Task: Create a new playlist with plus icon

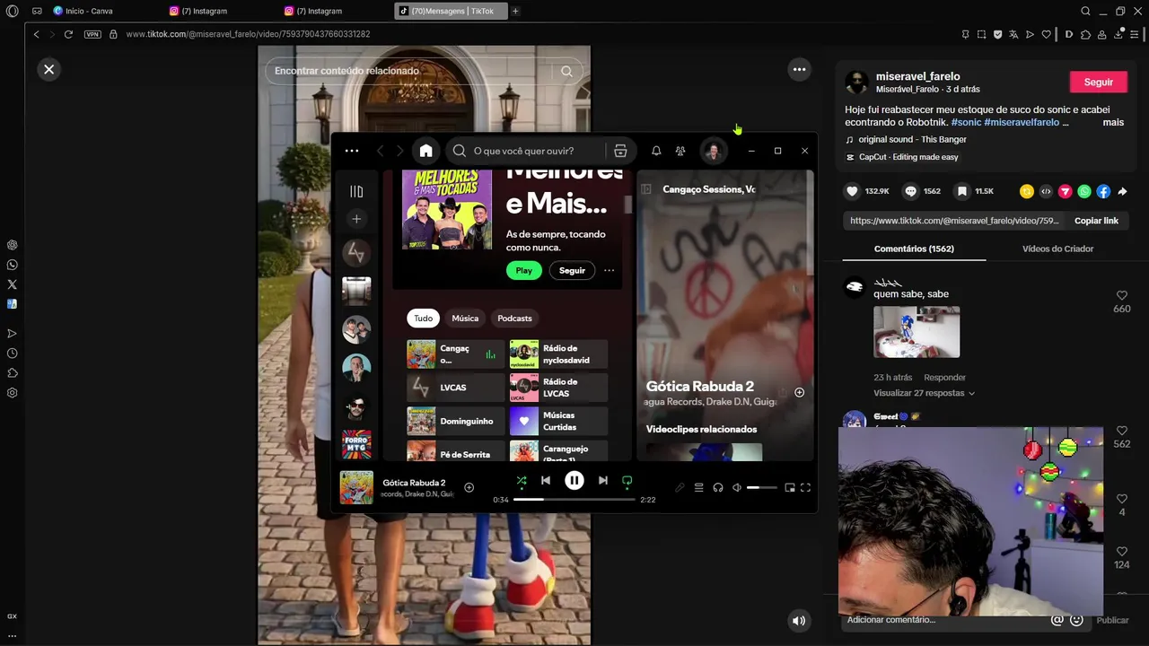Action: pyautogui.click(x=356, y=219)
